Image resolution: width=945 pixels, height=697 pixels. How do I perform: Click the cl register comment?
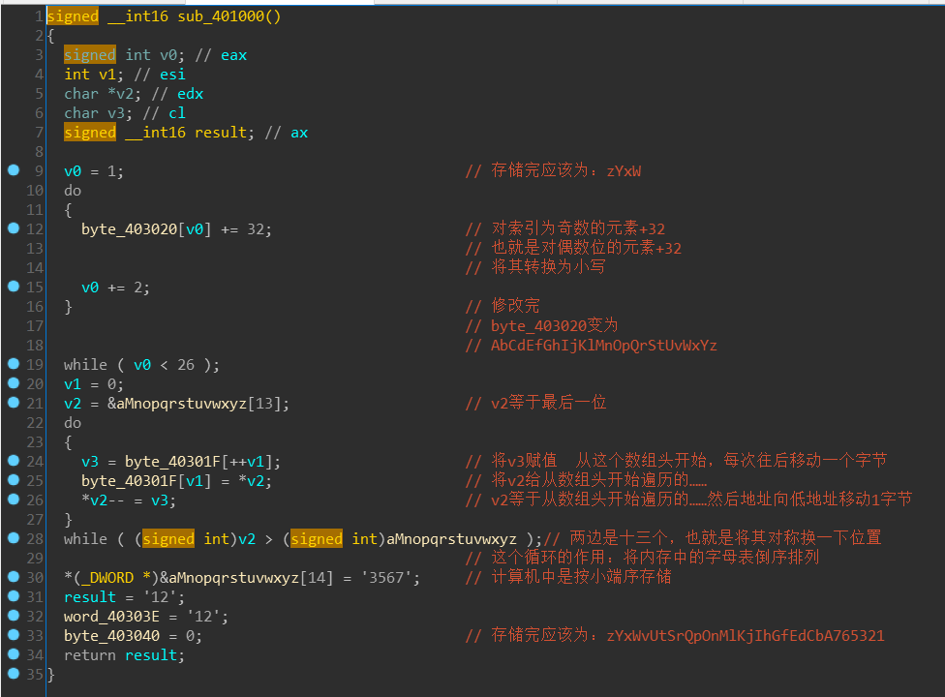pos(177,113)
